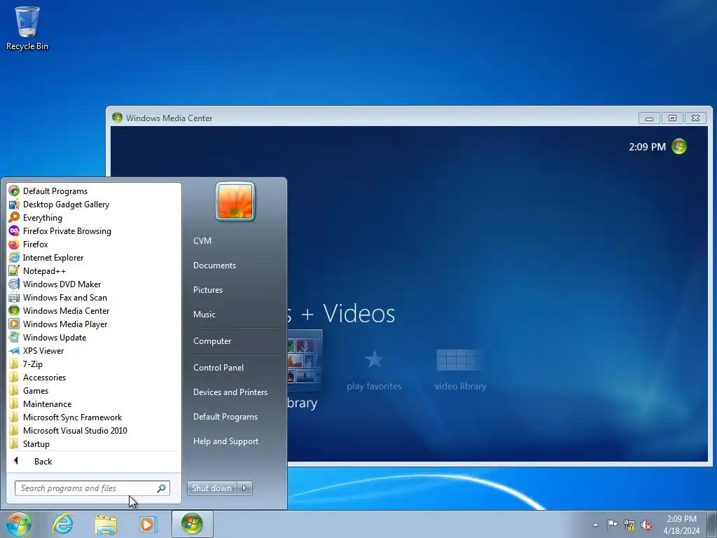Viewport: 717px width, 538px height.
Task: Open Windows DVD Maker icon
Action: pyautogui.click(x=14, y=284)
